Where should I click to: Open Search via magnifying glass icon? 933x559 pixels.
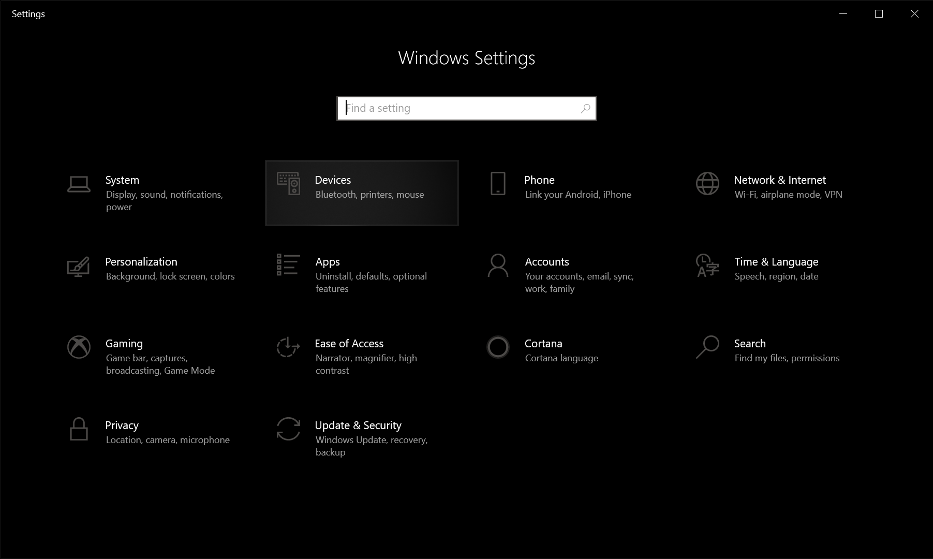click(707, 348)
